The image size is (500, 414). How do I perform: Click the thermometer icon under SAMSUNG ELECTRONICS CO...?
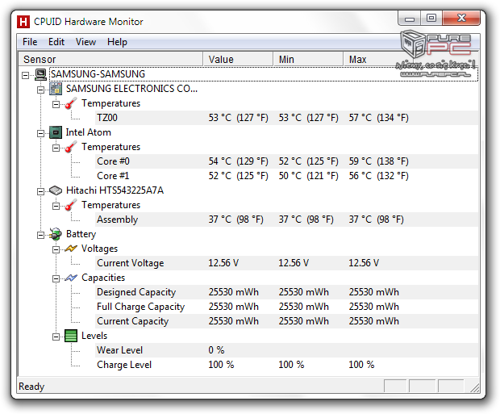[70, 103]
